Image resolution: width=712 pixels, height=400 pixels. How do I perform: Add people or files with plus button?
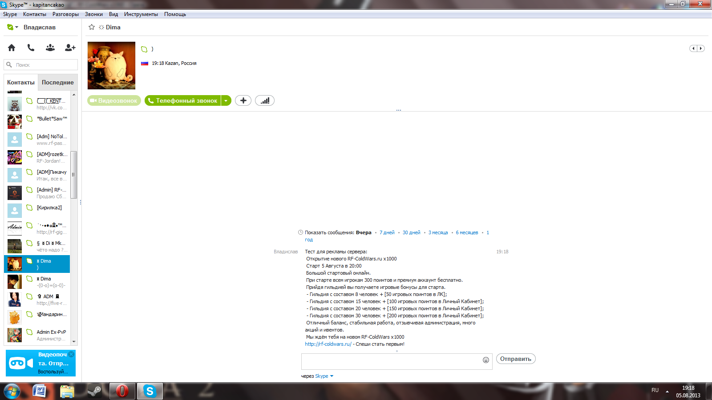(243, 101)
